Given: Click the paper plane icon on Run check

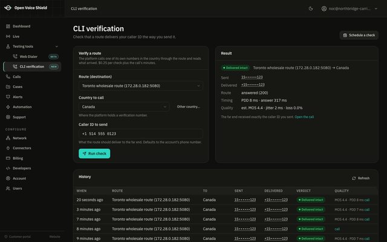Looking at the screenshot, I should pyautogui.click(x=85, y=154).
